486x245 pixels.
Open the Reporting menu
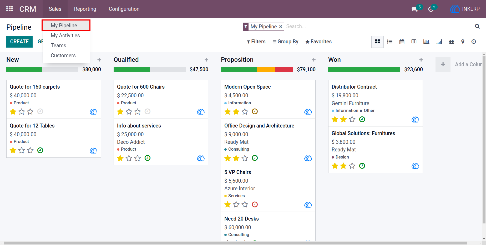[x=85, y=9]
